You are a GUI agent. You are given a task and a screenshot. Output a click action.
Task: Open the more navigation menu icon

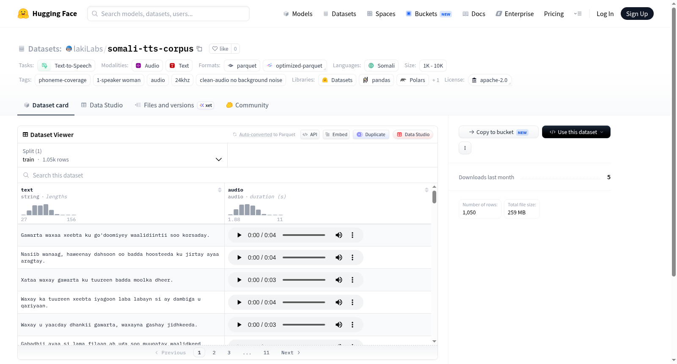click(x=578, y=14)
